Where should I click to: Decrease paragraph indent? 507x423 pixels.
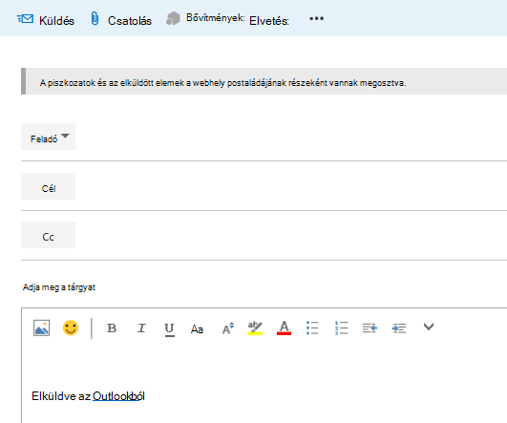(x=370, y=328)
